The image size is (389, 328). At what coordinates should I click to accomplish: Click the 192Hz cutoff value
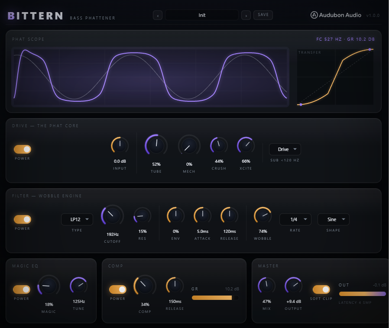113,235
